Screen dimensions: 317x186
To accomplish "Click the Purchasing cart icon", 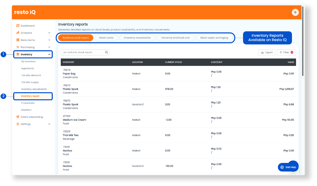I will tap(18, 47).
